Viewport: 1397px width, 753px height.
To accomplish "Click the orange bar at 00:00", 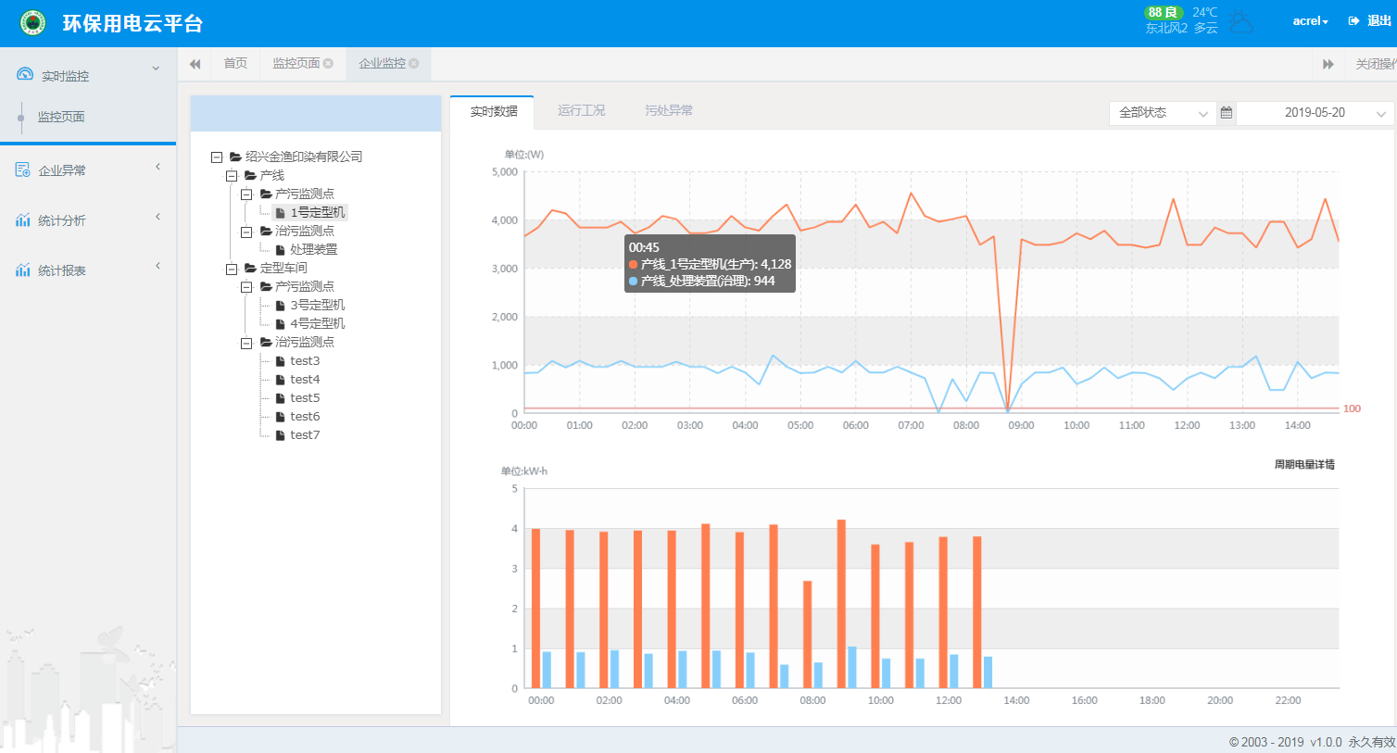I will click(535, 609).
